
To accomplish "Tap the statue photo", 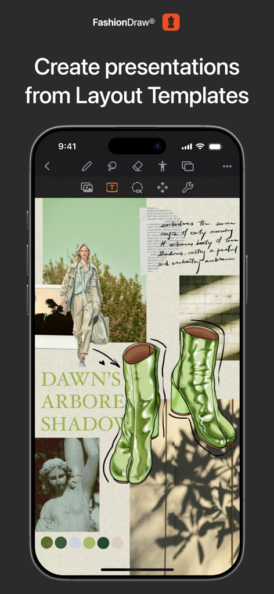I will [67, 485].
